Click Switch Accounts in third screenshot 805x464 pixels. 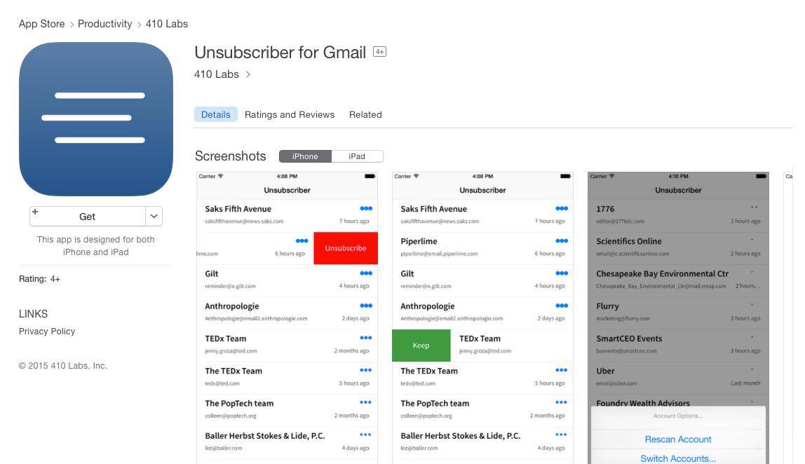click(678, 458)
